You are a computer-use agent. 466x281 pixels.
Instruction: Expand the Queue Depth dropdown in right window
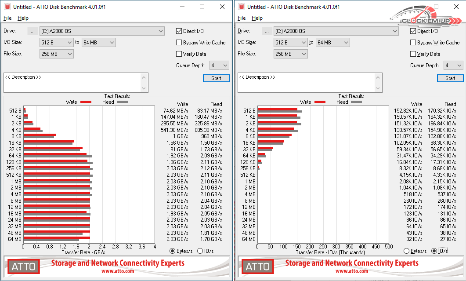pyautogui.click(x=459, y=66)
